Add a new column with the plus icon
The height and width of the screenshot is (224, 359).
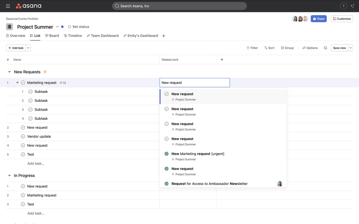222,59
